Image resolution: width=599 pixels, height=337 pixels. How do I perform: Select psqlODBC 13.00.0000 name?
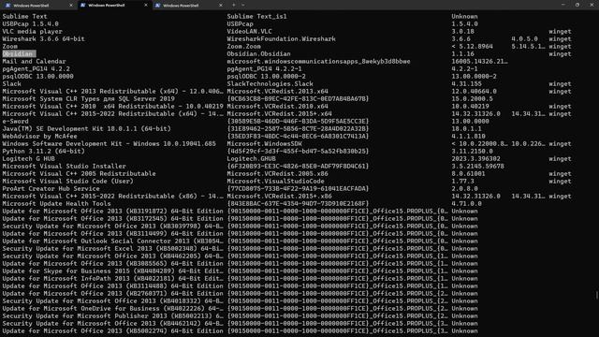(x=37, y=77)
